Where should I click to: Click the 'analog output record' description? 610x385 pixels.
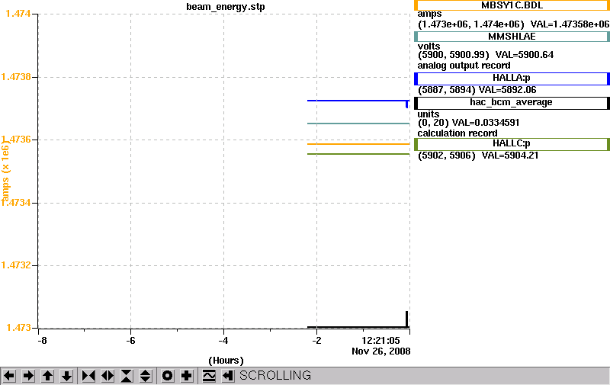[464, 66]
